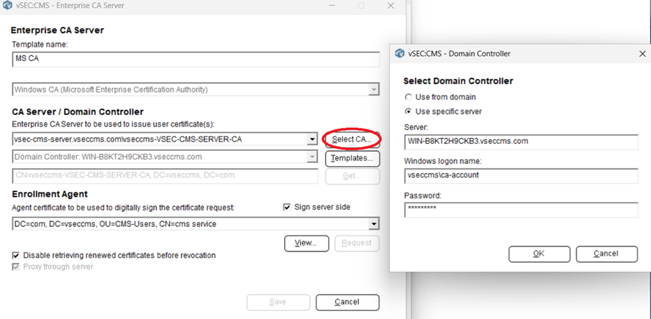This screenshot has height=319, width=651.
Task: Toggle the 'Sign server side' checkbox
Action: 286,207
